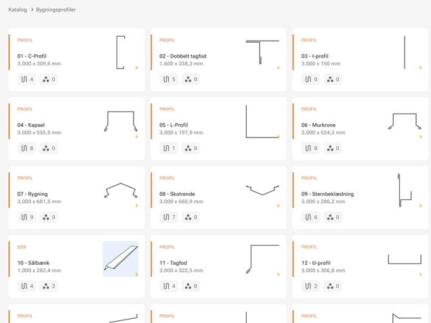This screenshot has height=323, width=431.
Task: Click the I-profil vertical line drawing
Action: [x=405, y=52]
